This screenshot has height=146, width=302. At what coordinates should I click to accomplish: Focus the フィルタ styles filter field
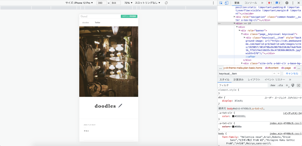[243, 85]
